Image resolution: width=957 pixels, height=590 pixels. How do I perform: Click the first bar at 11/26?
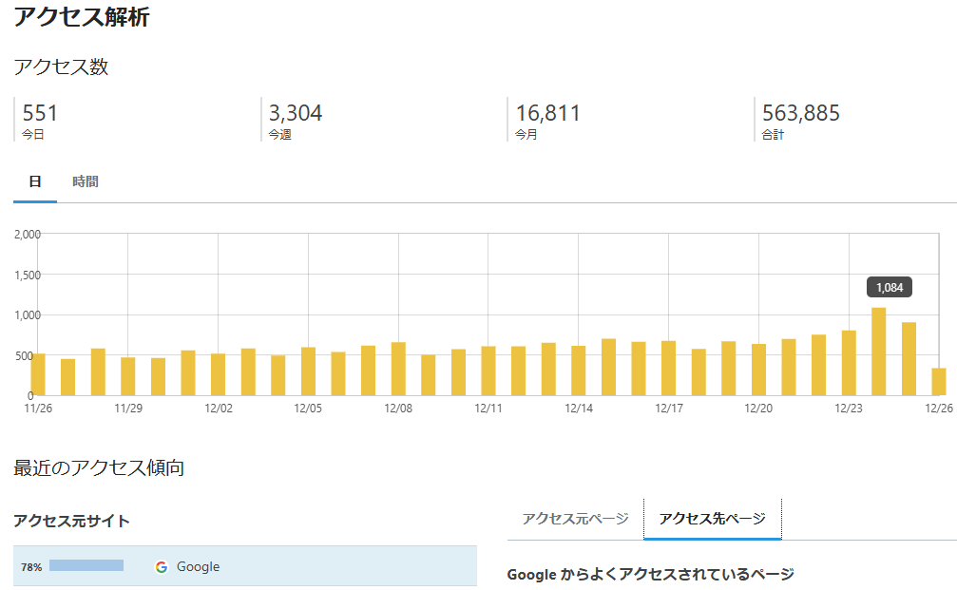coord(38,374)
